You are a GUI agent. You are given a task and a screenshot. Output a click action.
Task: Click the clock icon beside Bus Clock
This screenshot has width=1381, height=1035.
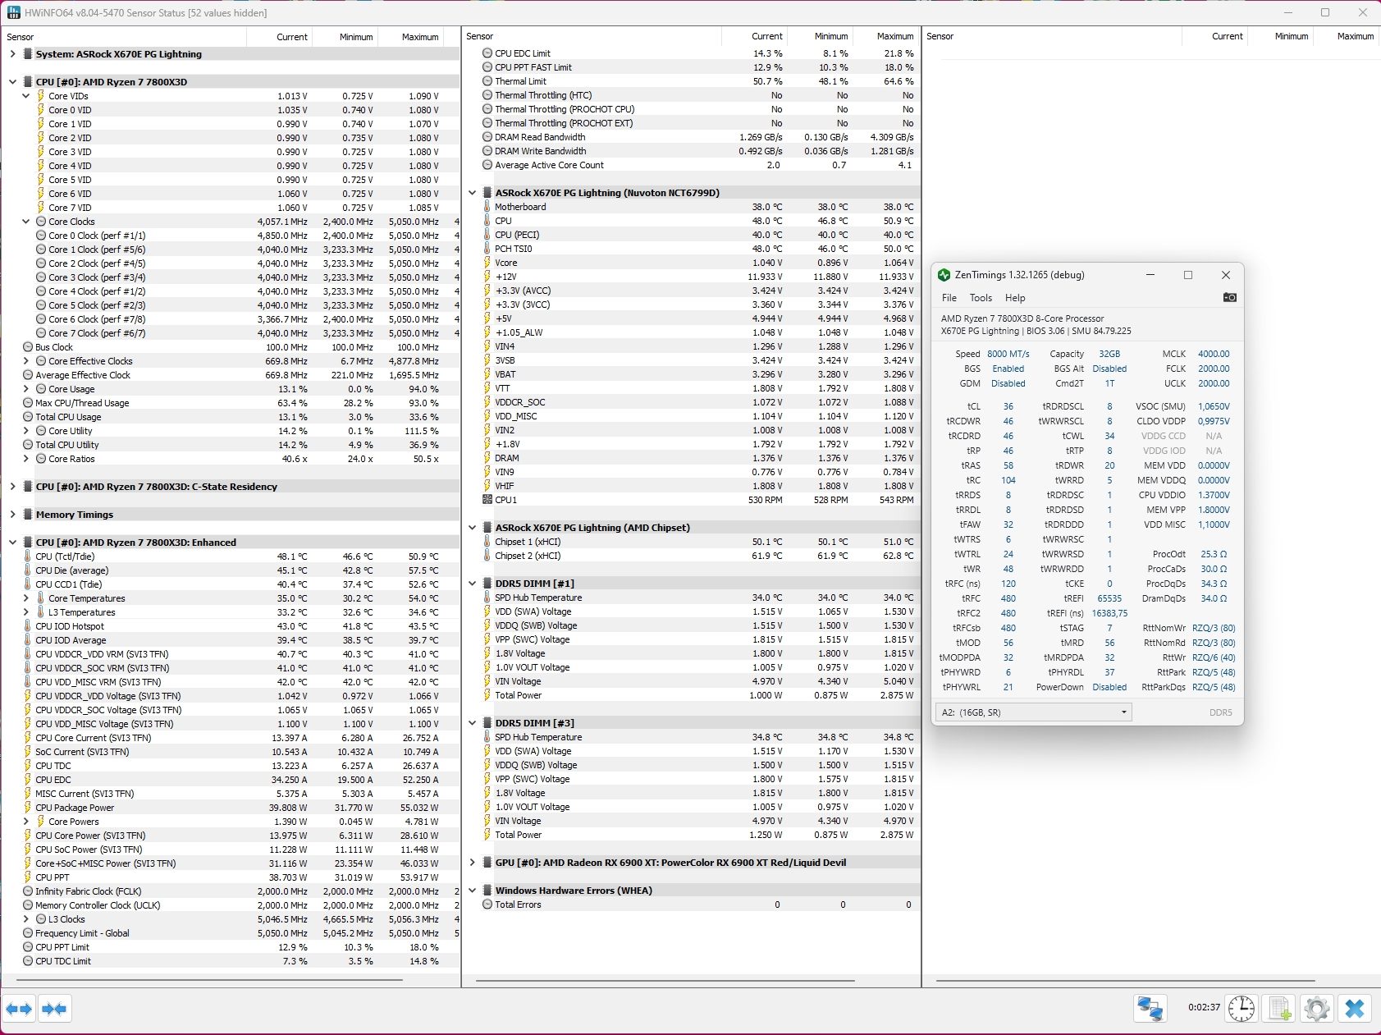(28, 347)
